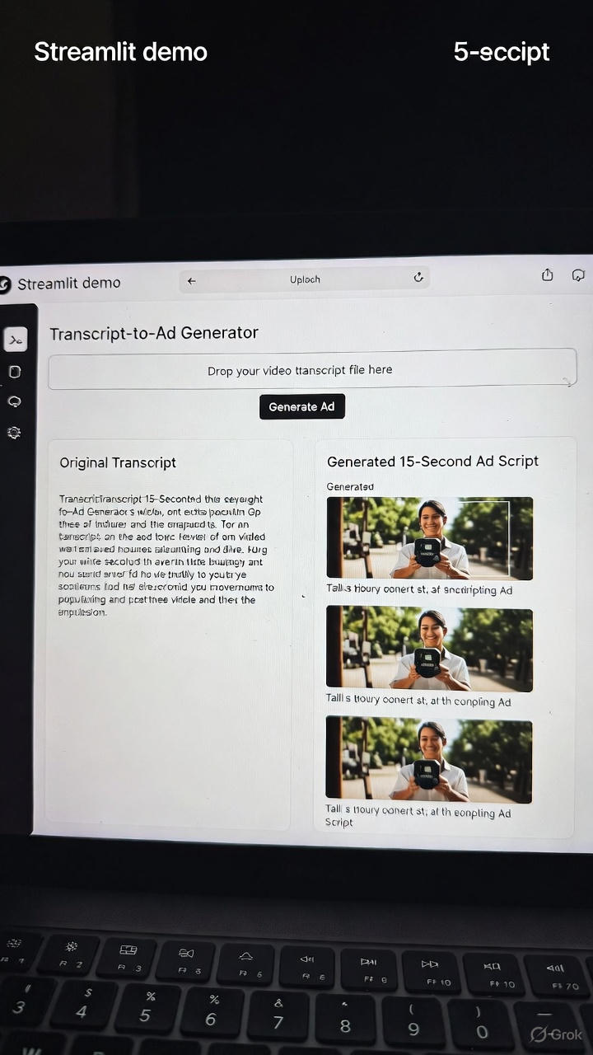Click the share icon at top right
The width and height of the screenshot is (593, 1055).
[548, 275]
